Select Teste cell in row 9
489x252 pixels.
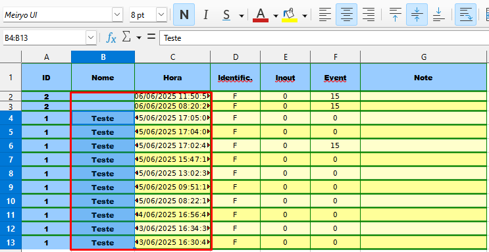pos(103,187)
